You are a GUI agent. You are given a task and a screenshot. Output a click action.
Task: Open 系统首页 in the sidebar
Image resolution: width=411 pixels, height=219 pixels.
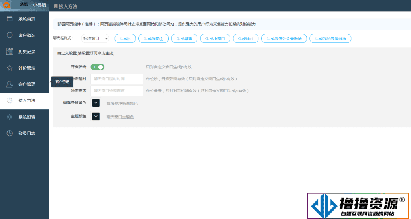click(x=24, y=19)
